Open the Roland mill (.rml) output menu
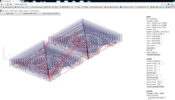The image size is (175, 100). [30, 13]
